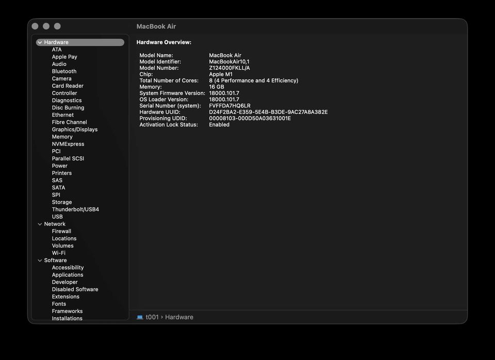
Task: Open the Diagnostics section
Action: tap(67, 100)
